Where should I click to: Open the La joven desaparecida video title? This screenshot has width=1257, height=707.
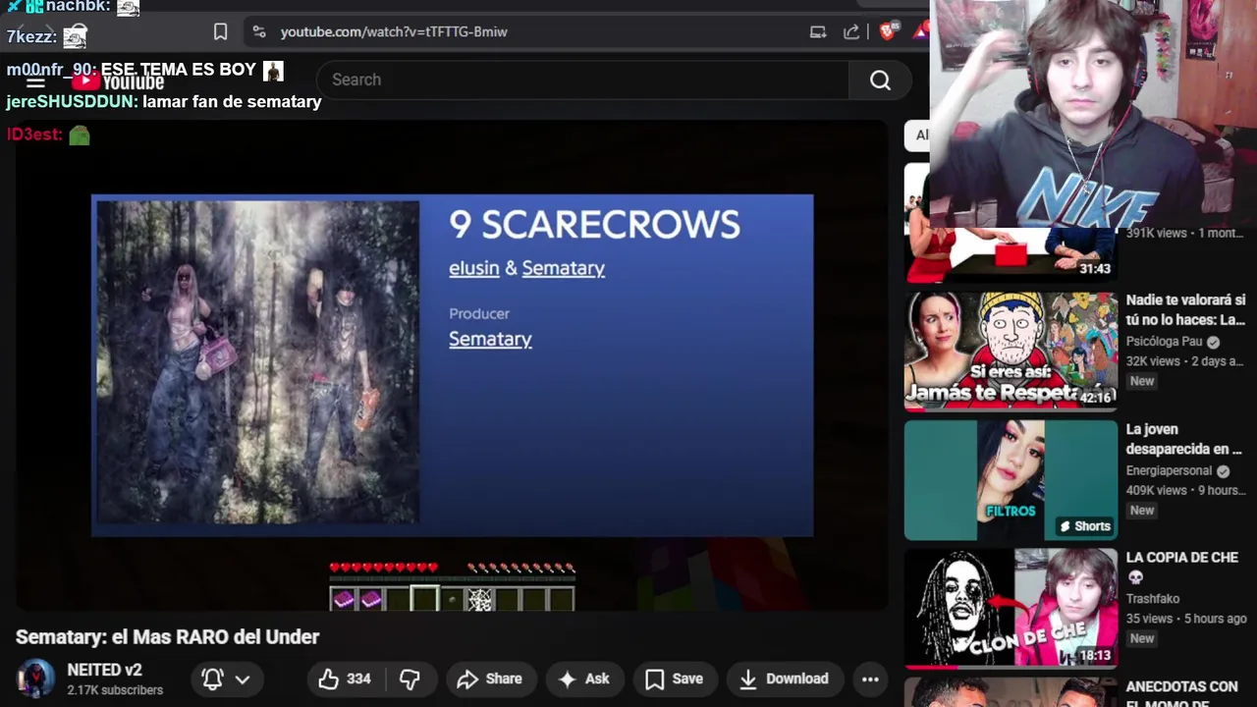pyautogui.click(x=1184, y=439)
